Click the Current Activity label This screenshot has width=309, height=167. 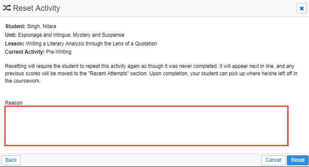click(x=25, y=52)
